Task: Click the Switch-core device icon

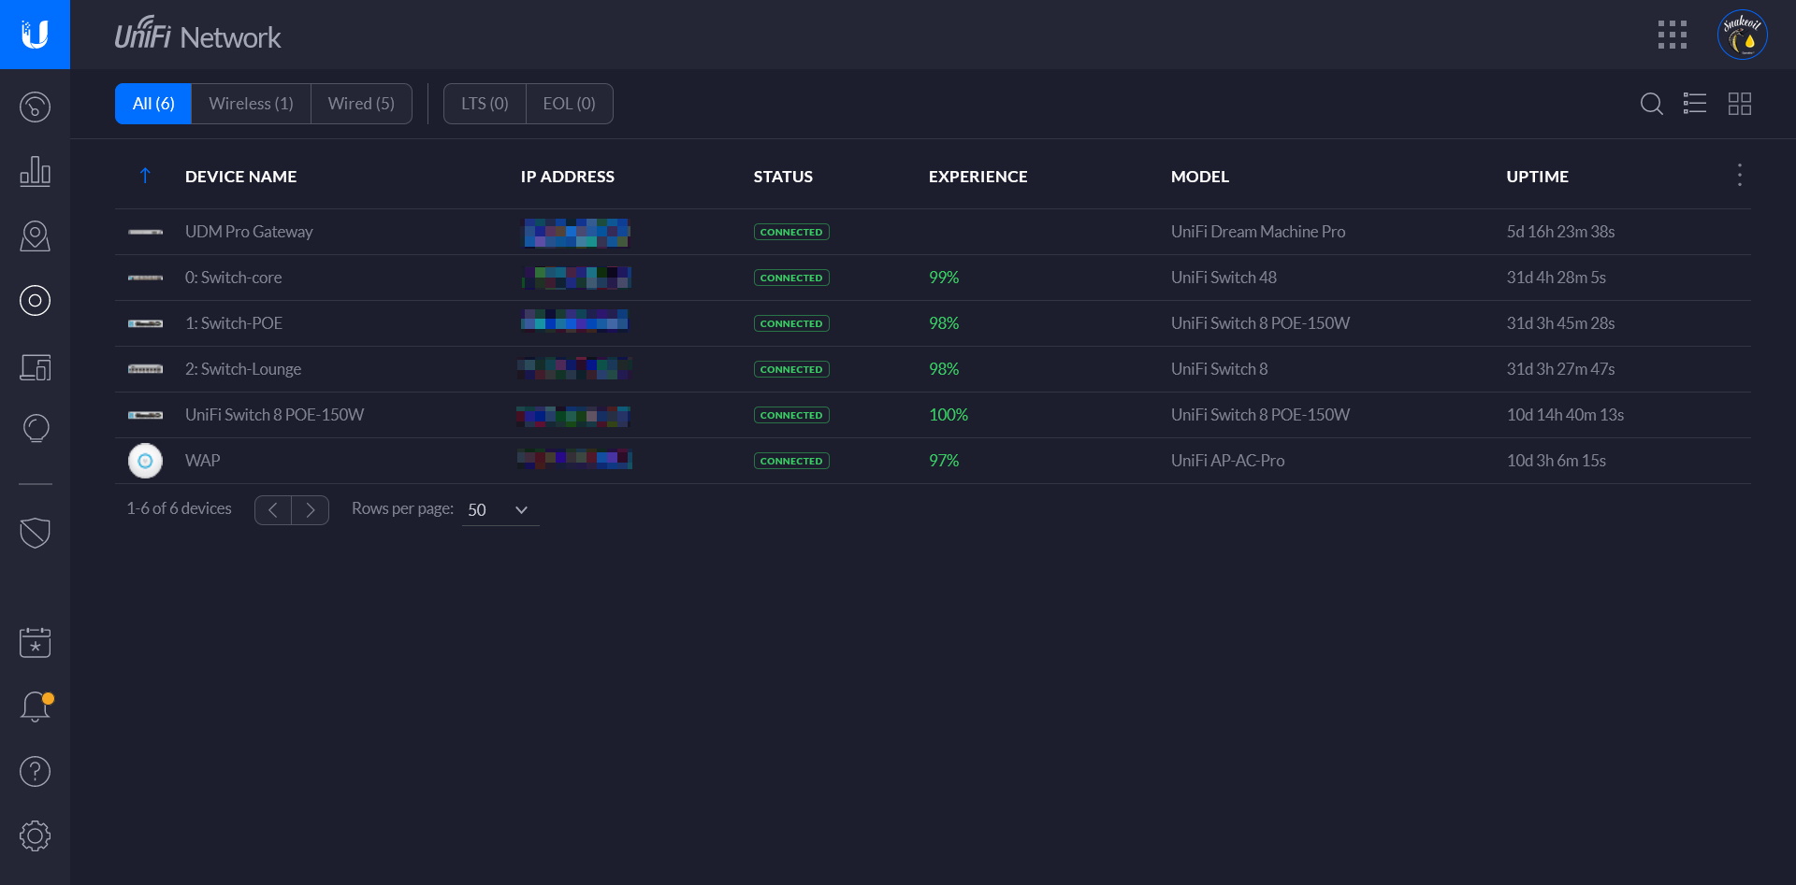Action: (x=145, y=278)
